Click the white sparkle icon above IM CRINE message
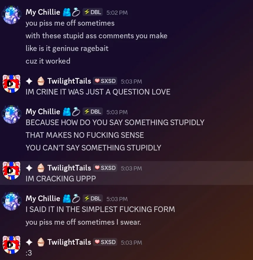Screen dimensions: 253x260 point(29,81)
